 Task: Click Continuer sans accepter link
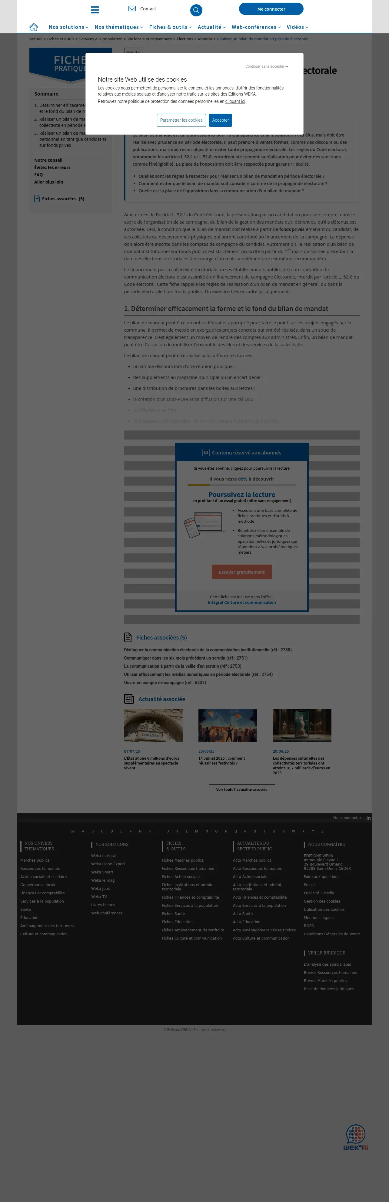(x=267, y=67)
